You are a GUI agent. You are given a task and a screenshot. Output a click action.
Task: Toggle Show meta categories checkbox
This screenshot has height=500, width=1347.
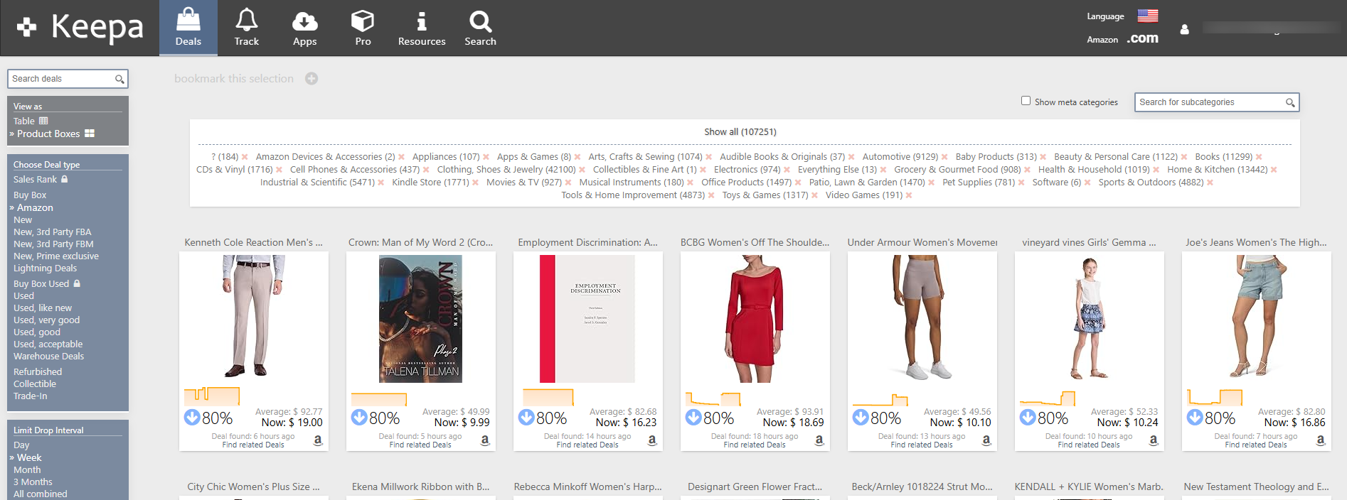tap(1026, 101)
